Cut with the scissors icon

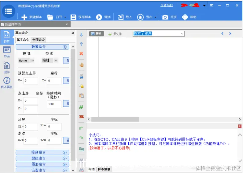tap(82, 76)
